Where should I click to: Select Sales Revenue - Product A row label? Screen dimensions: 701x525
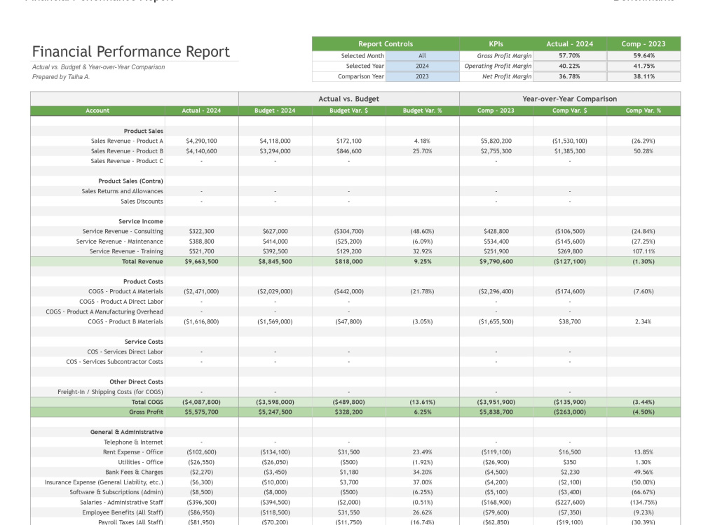click(127, 141)
